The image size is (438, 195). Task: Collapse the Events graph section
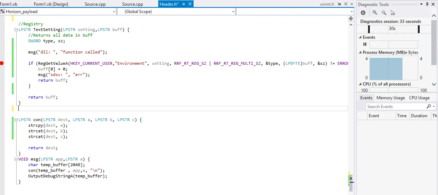pos(360,37)
